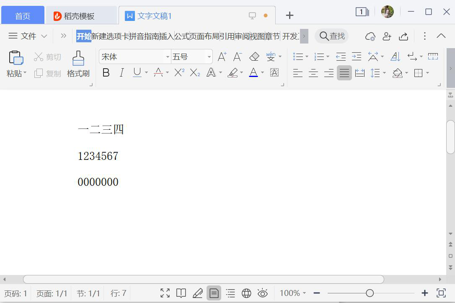This screenshot has width=455, height=303.
Task: Click the show/hide paragraph marks icon
Action: coord(412,56)
